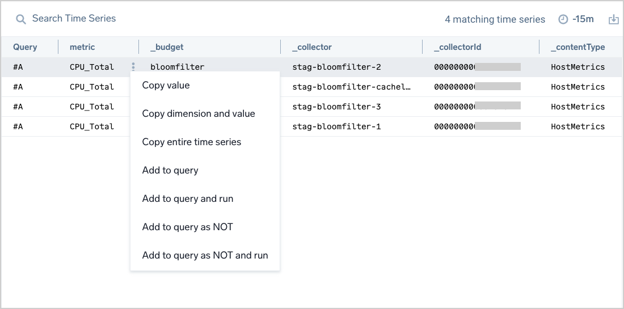This screenshot has width=624, height=309.
Task: Click the three-dot menu beside CPU_Total
Action: click(133, 67)
